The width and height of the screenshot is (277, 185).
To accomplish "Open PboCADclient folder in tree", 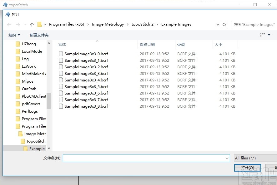I will pyautogui.click(x=34, y=96).
